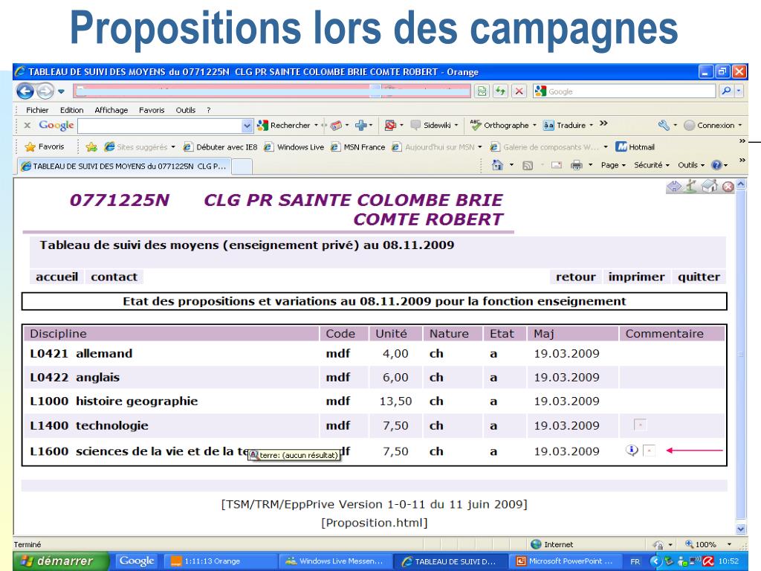Image resolution: width=761 pixels, height=571 pixels.
Task: Open Débuter avec IE8 favorite
Action: 220,146
